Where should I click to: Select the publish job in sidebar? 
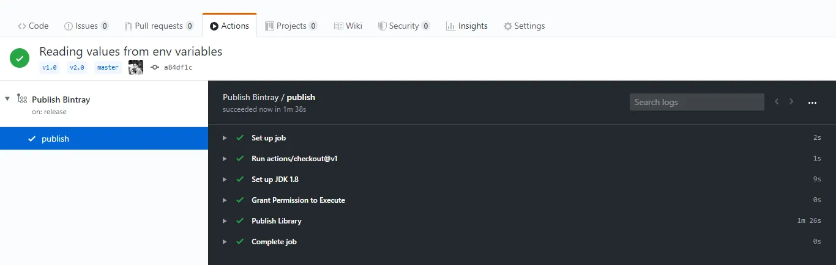point(55,139)
